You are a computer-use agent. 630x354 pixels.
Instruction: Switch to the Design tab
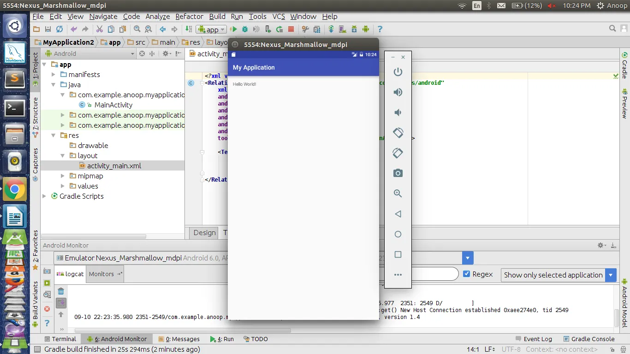(204, 233)
